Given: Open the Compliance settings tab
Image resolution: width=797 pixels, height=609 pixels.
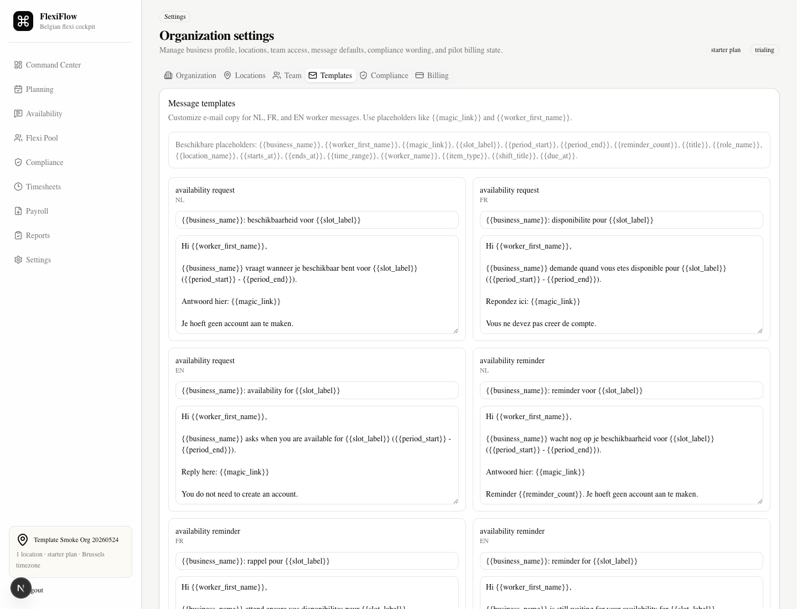Looking at the screenshot, I should [384, 75].
